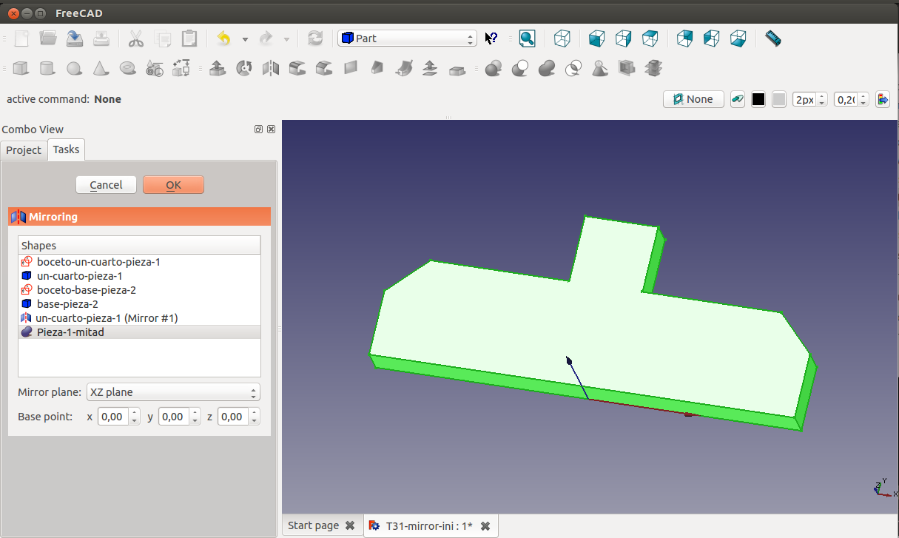Click the Undo arrow icon
899x538 pixels.
[223, 38]
